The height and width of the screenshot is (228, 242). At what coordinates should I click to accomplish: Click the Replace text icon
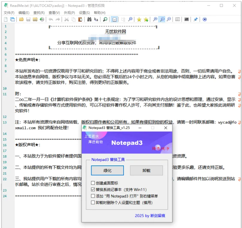click(x=96, y=19)
